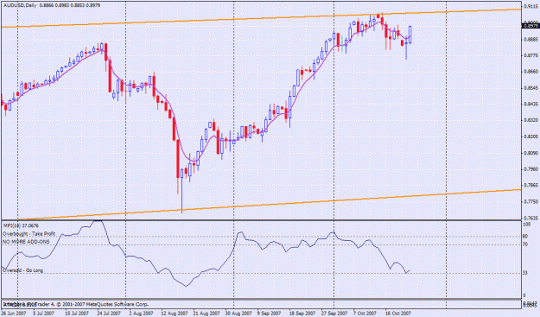Click the 0.7635 price axis label
The image size is (540, 317).
[531, 218]
